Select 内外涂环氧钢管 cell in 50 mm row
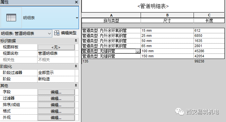Viewport: 226px width, 122px height. [x=111, y=41]
